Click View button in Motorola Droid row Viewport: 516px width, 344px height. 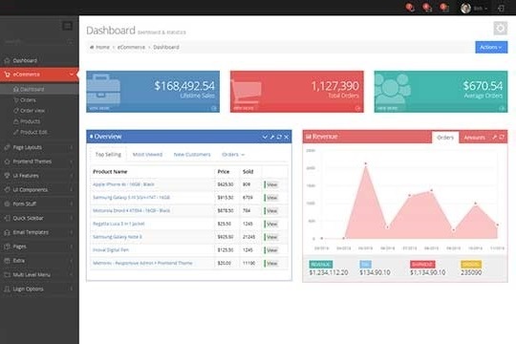click(x=271, y=211)
